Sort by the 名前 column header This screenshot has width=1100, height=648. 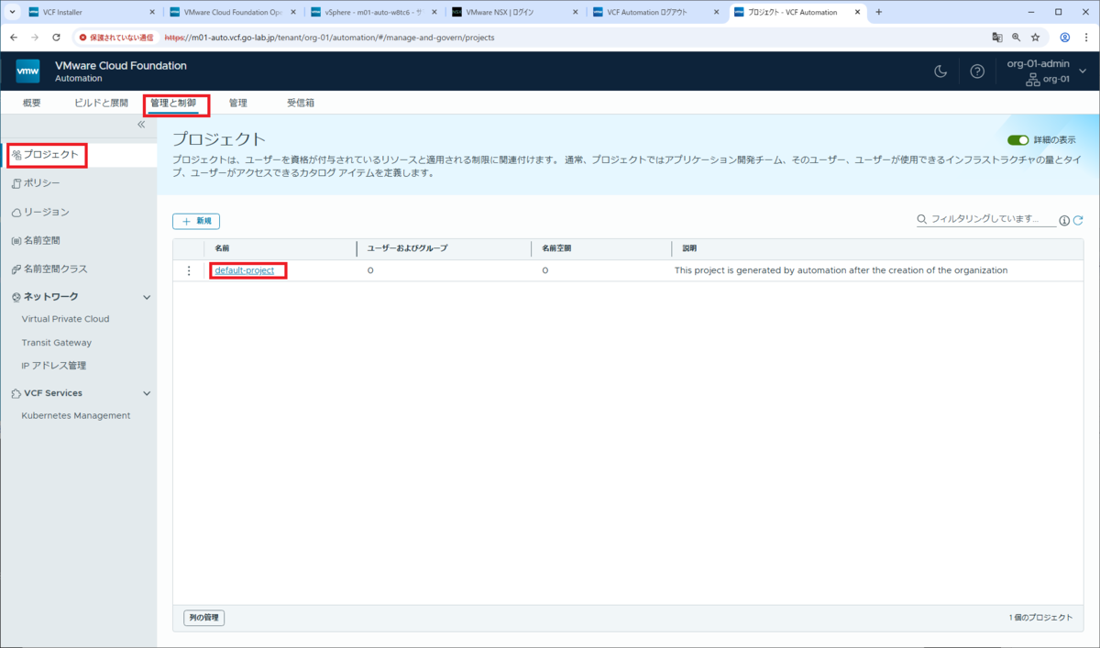tap(223, 248)
